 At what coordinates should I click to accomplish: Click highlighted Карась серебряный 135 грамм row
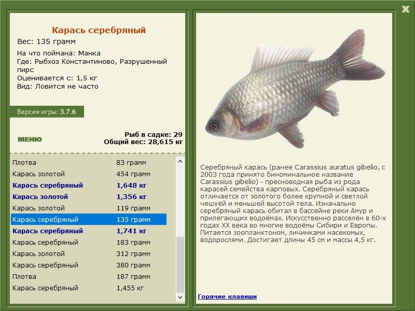pyautogui.click(x=88, y=220)
